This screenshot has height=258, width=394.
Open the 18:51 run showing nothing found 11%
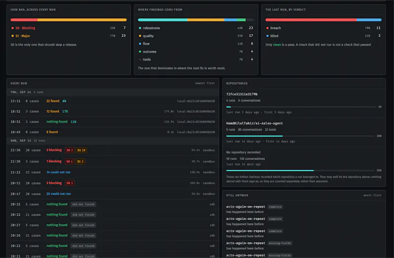(x=113, y=122)
